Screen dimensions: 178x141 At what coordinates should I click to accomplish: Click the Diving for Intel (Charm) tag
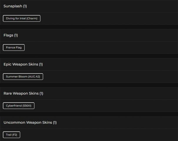21,18
